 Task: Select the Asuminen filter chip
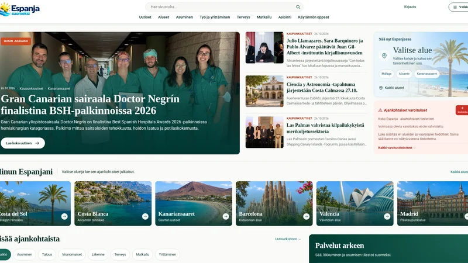click(25, 254)
